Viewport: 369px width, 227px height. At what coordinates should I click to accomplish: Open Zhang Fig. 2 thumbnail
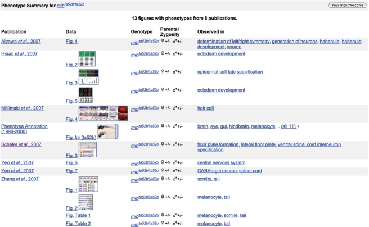coord(86,202)
